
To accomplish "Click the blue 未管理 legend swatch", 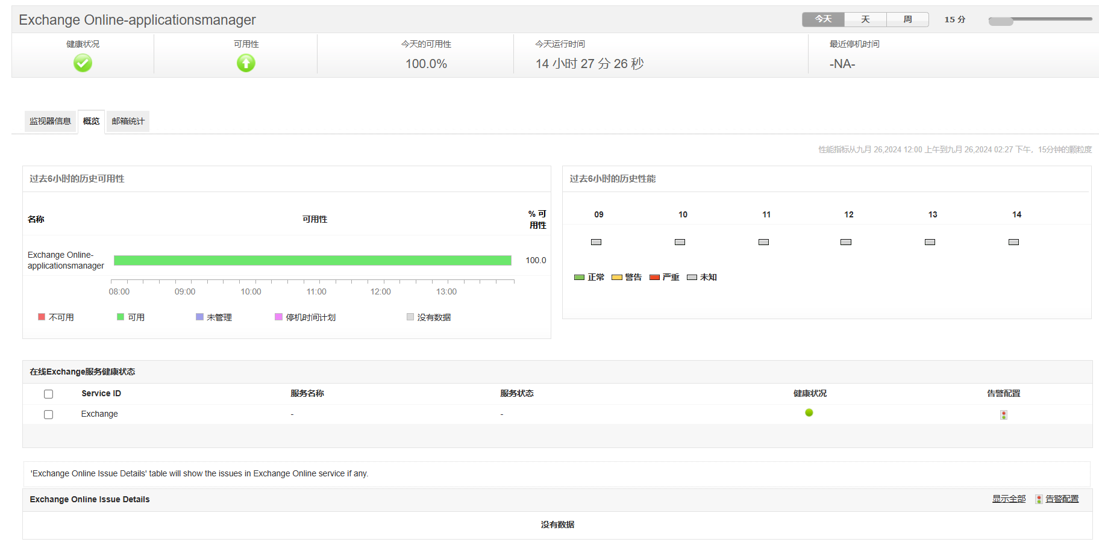I will pyautogui.click(x=199, y=317).
